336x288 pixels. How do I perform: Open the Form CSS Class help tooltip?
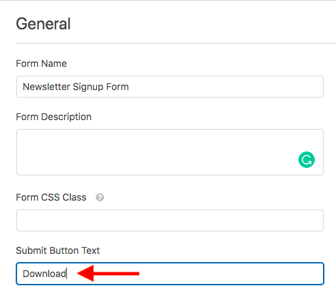(x=100, y=197)
